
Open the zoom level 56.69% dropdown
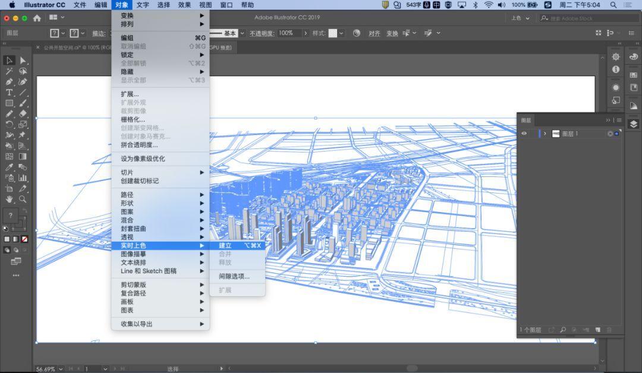[x=61, y=369]
